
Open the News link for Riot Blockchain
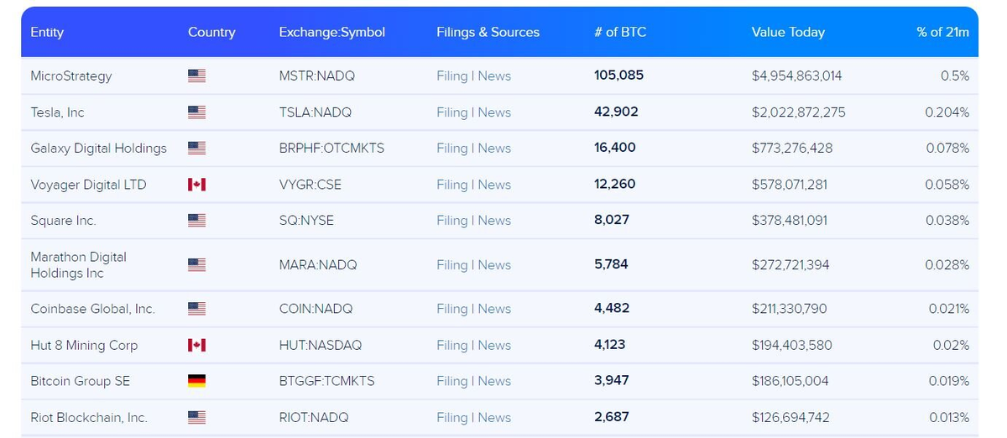[494, 417]
